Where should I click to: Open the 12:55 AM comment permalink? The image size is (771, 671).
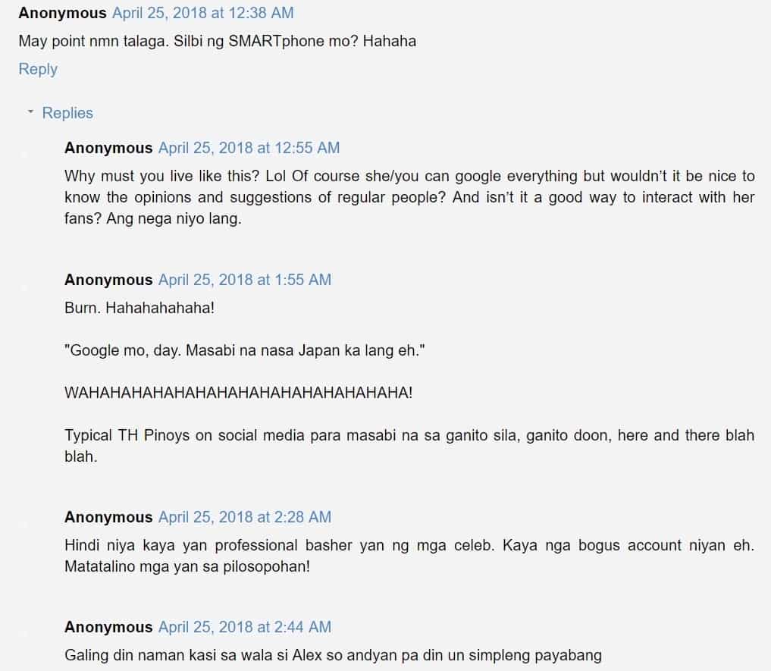[x=249, y=148]
